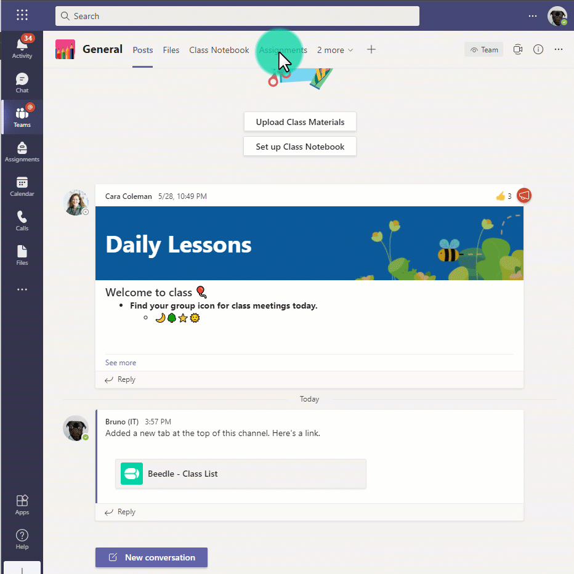Viewport: 574px width, 574px height.
Task: Click the 5/28, 10:49 PM timestamp
Action: (182, 196)
